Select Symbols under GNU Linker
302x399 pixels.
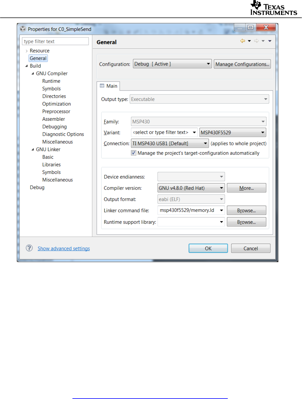51,172
